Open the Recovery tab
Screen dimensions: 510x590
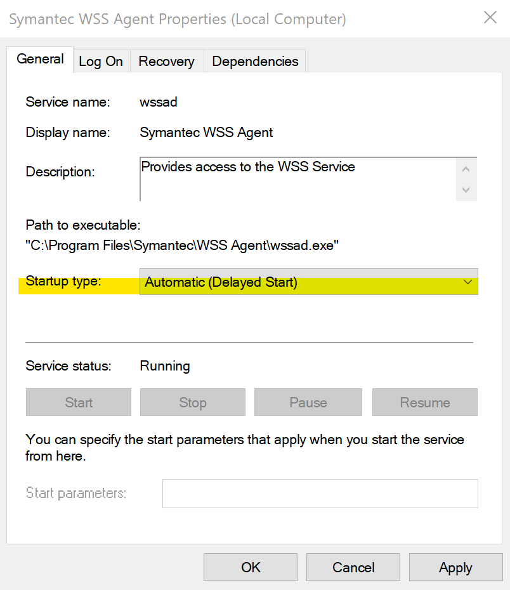[167, 61]
